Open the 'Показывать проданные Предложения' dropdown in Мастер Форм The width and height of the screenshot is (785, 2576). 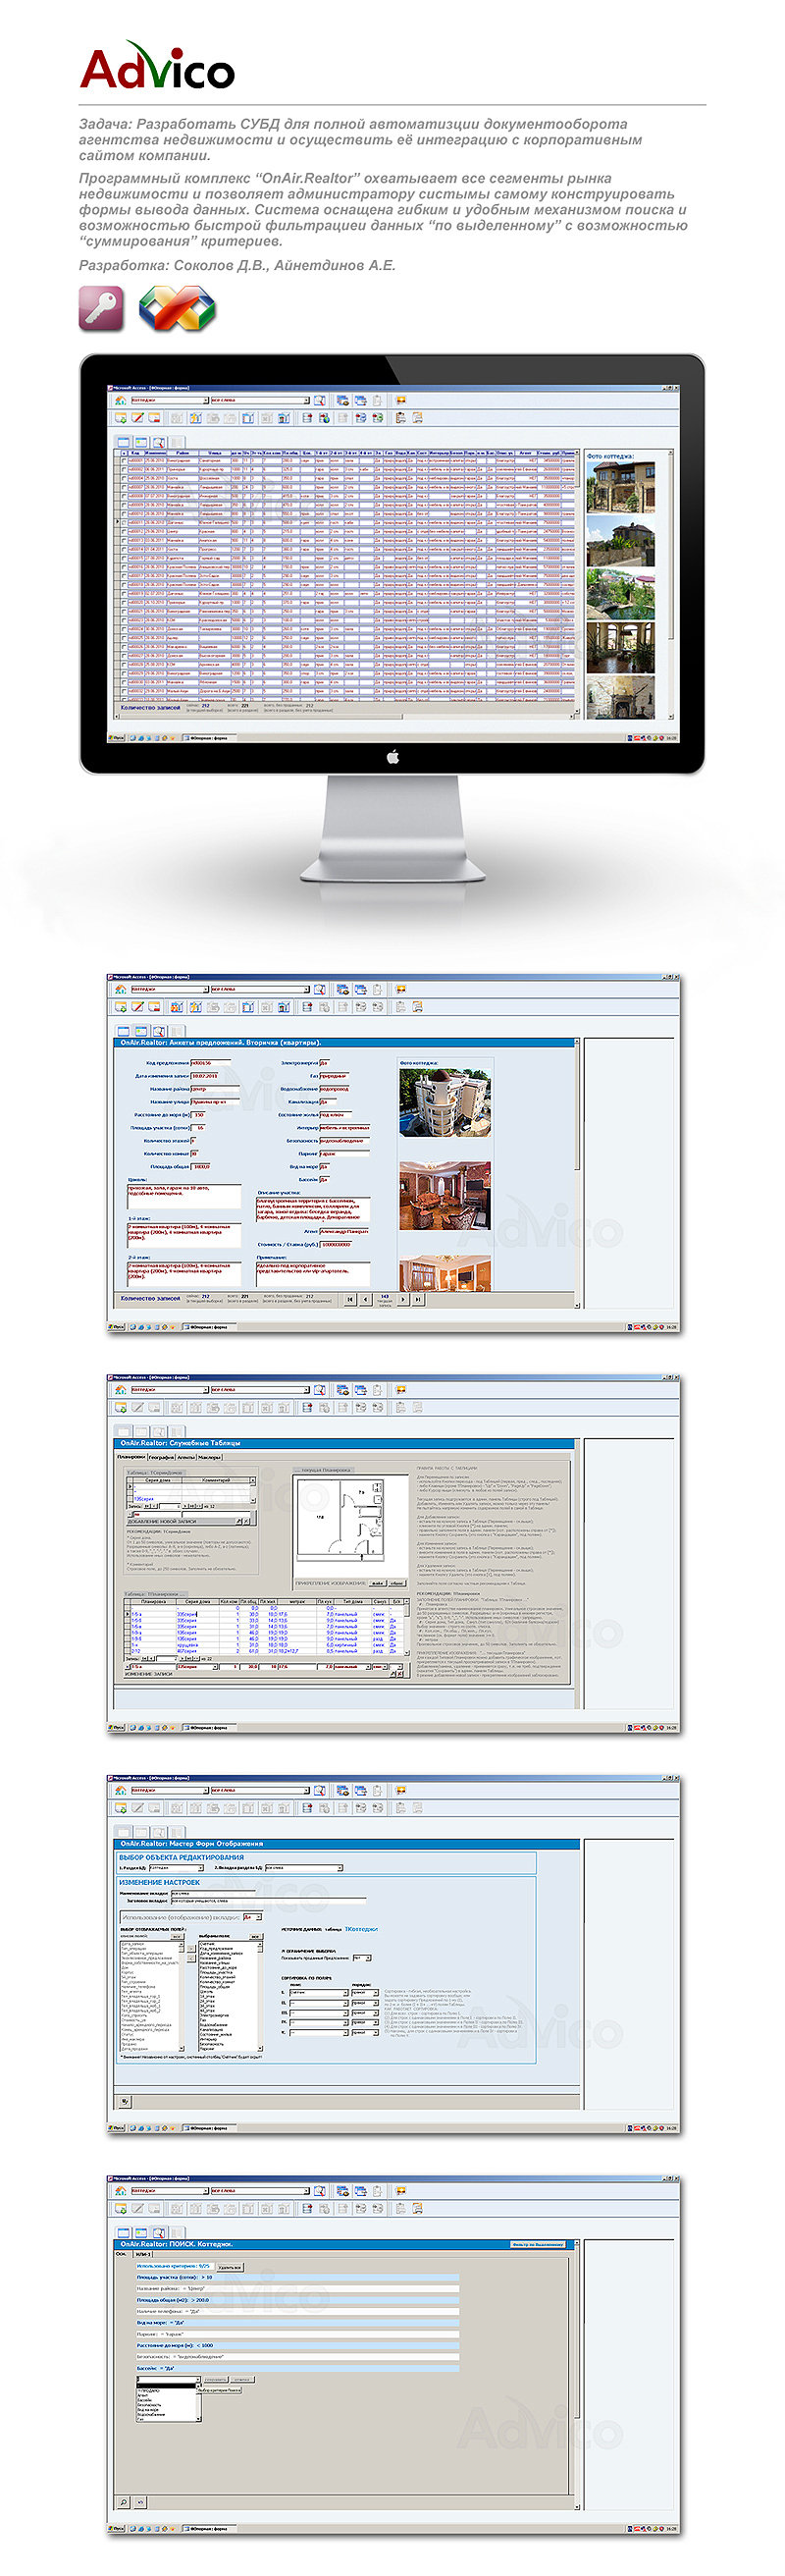tap(367, 1958)
